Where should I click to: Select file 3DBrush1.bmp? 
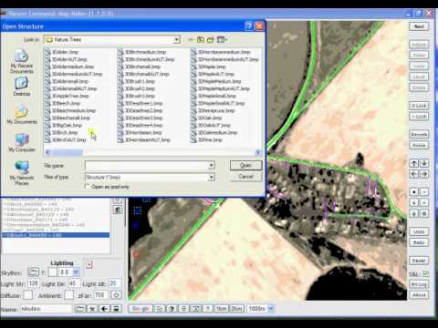(x=140, y=81)
